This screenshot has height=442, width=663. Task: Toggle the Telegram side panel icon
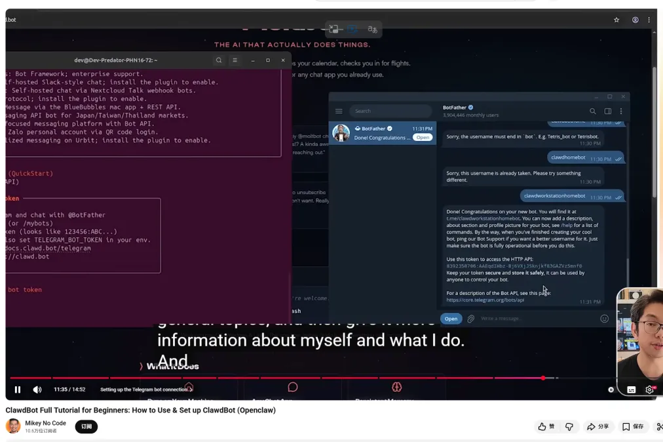[607, 111]
